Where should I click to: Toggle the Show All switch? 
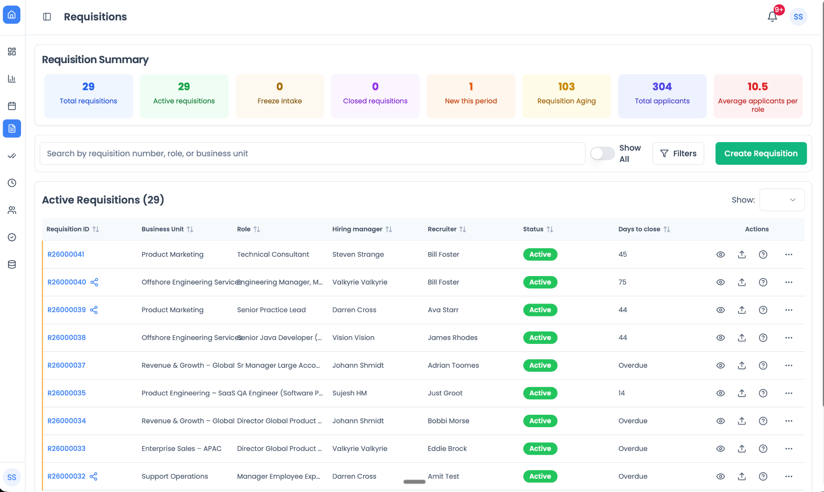click(602, 153)
